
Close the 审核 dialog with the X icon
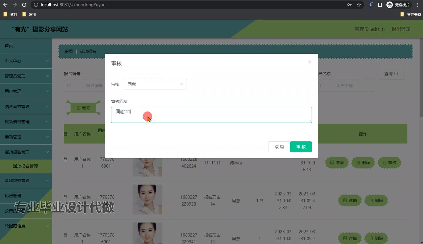pos(309,62)
